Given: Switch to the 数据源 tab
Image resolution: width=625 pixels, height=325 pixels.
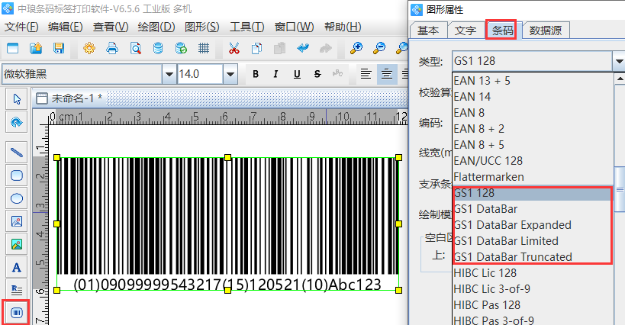Looking at the screenshot, I should tap(546, 31).
